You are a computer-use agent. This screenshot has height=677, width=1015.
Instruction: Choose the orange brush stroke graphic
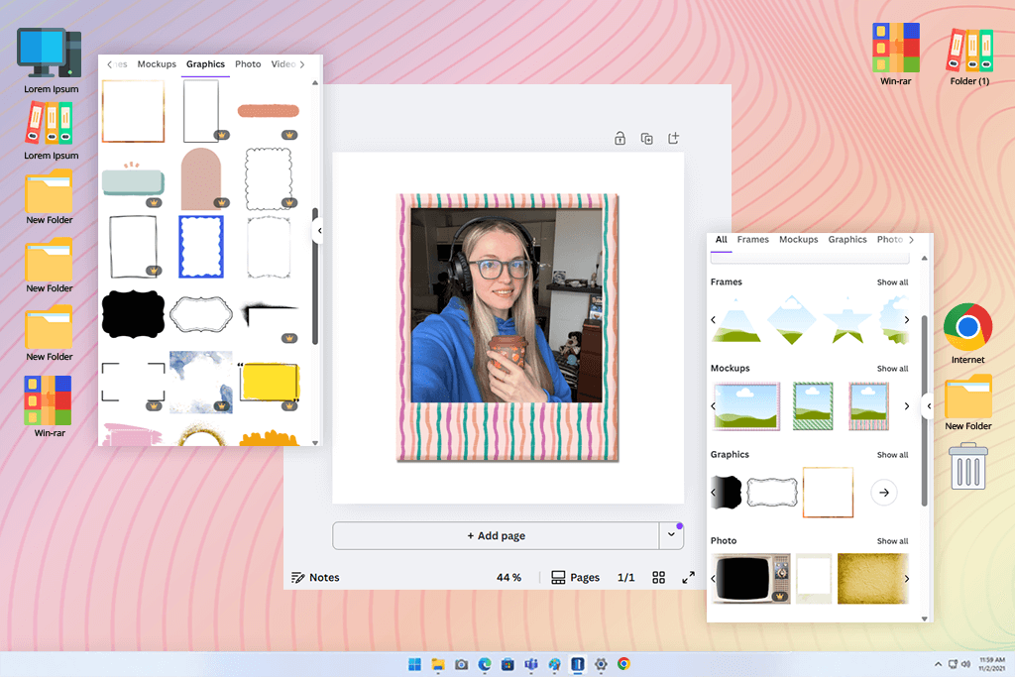point(268,111)
